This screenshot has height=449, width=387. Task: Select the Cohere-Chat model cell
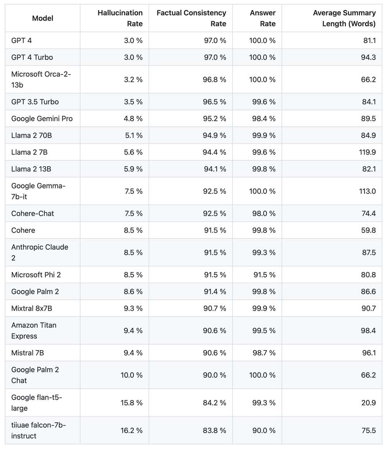click(x=33, y=213)
